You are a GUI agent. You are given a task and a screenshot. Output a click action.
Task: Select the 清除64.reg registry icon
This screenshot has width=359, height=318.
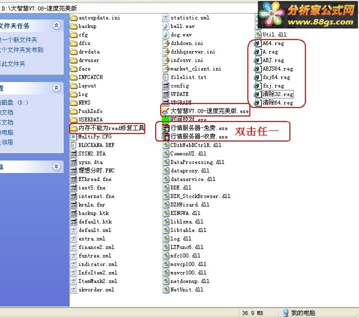click(257, 102)
